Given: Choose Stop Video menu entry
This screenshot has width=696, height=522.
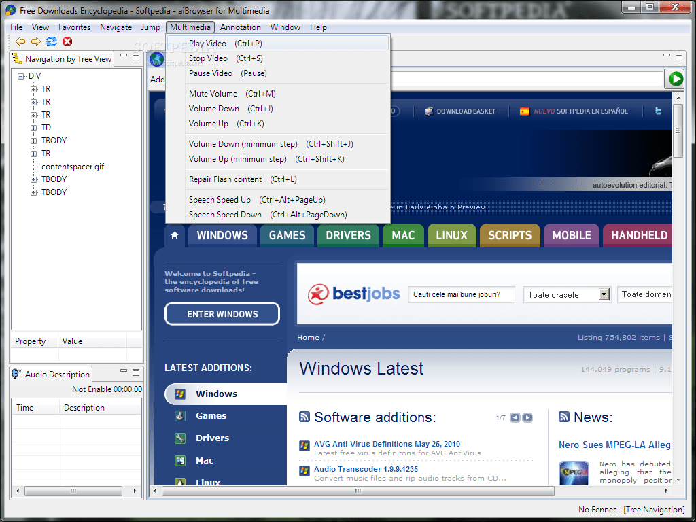Looking at the screenshot, I should pyautogui.click(x=278, y=58).
